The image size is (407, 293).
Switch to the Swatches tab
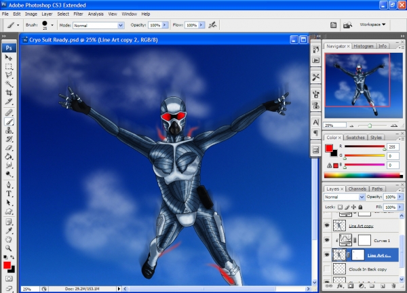click(x=355, y=137)
